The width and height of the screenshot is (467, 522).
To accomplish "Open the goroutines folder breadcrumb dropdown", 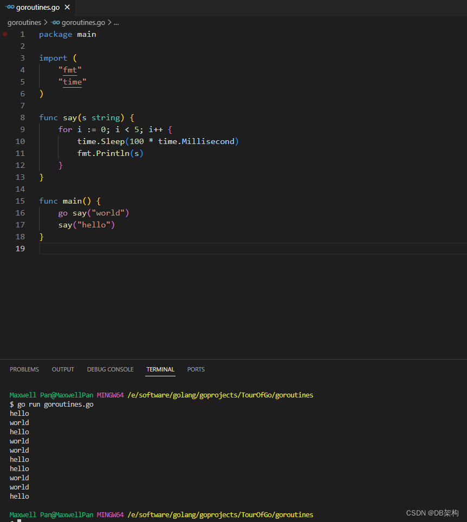I will pyautogui.click(x=24, y=22).
